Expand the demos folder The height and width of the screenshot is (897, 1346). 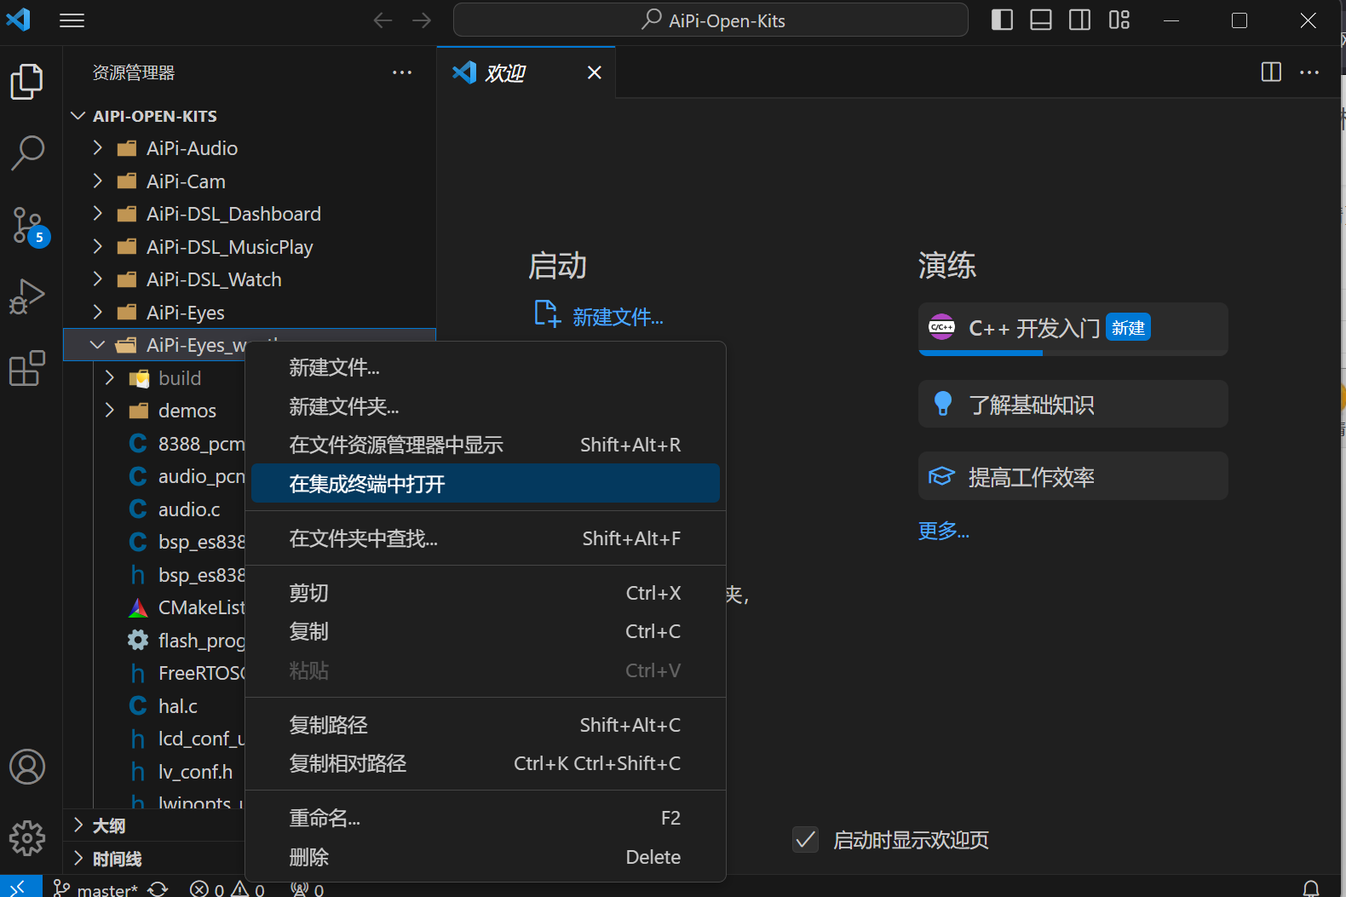pyautogui.click(x=155, y=411)
